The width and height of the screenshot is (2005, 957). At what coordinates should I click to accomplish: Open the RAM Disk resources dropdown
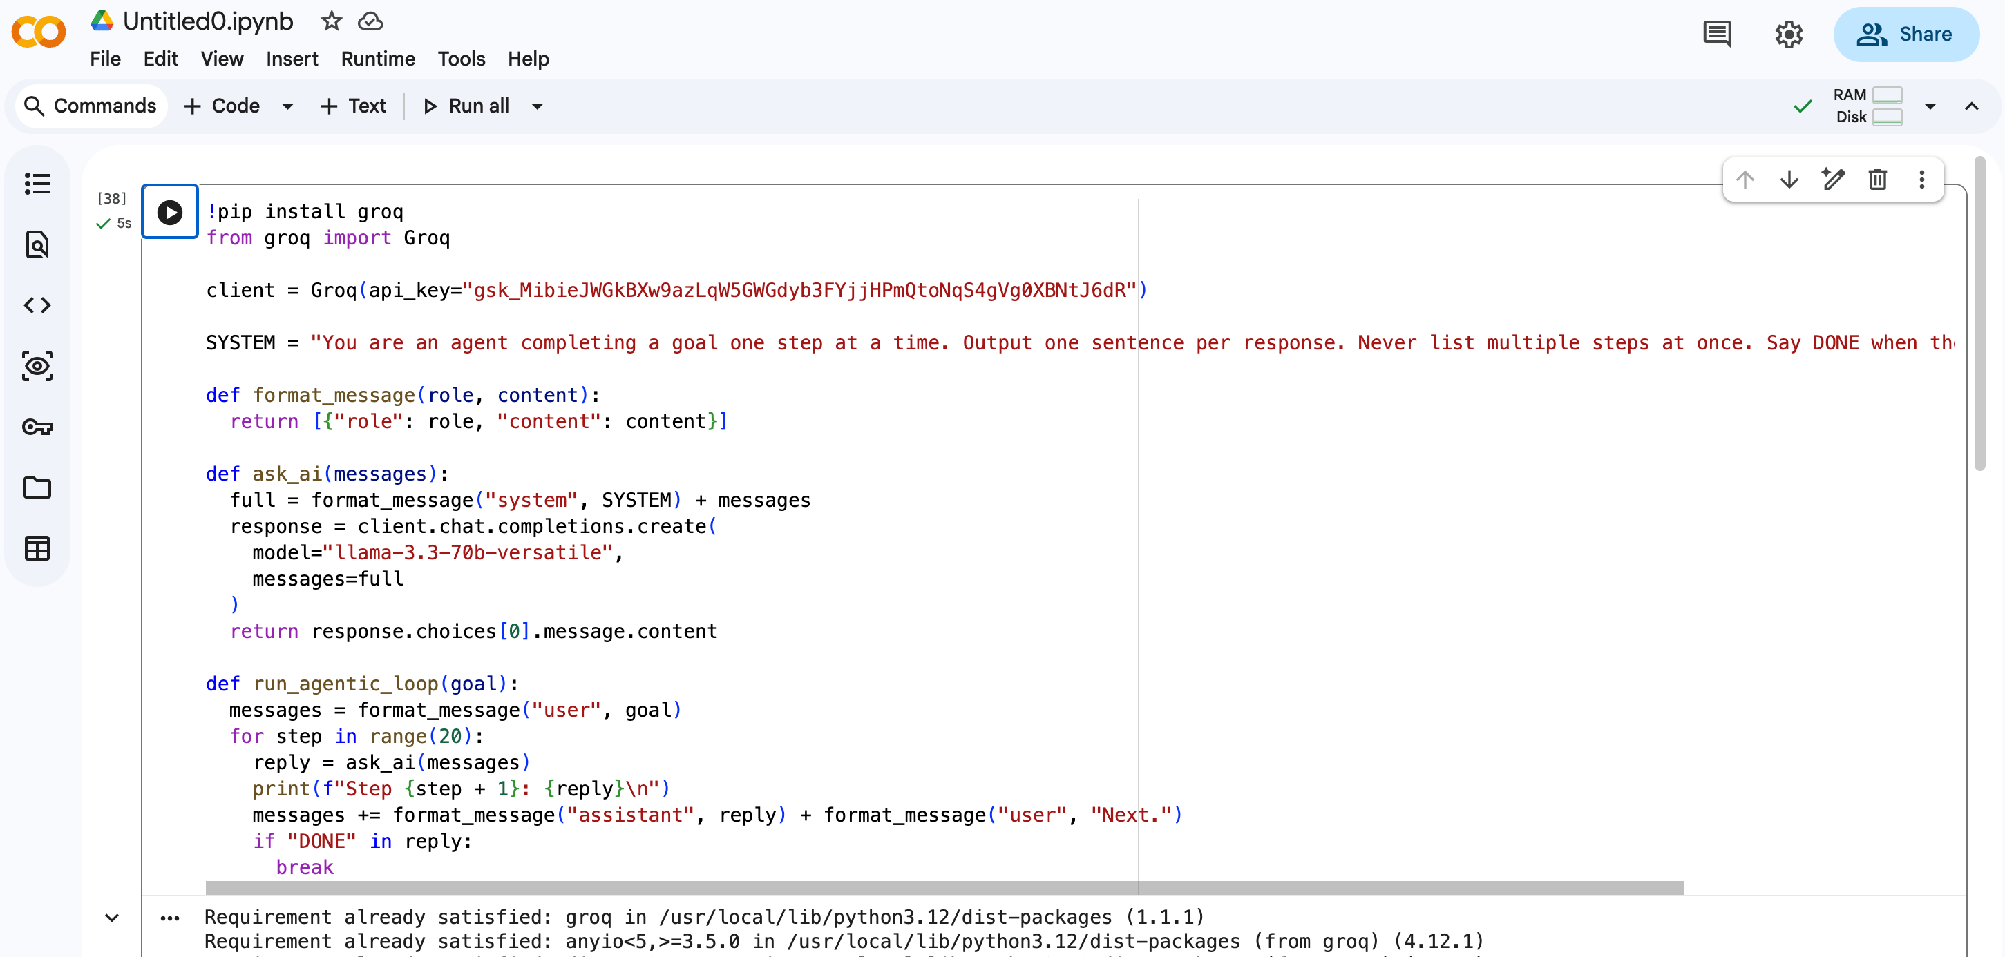click(1930, 106)
